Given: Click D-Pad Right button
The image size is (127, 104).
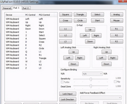Looking at the screenshot, I should (x=97, y=35).
